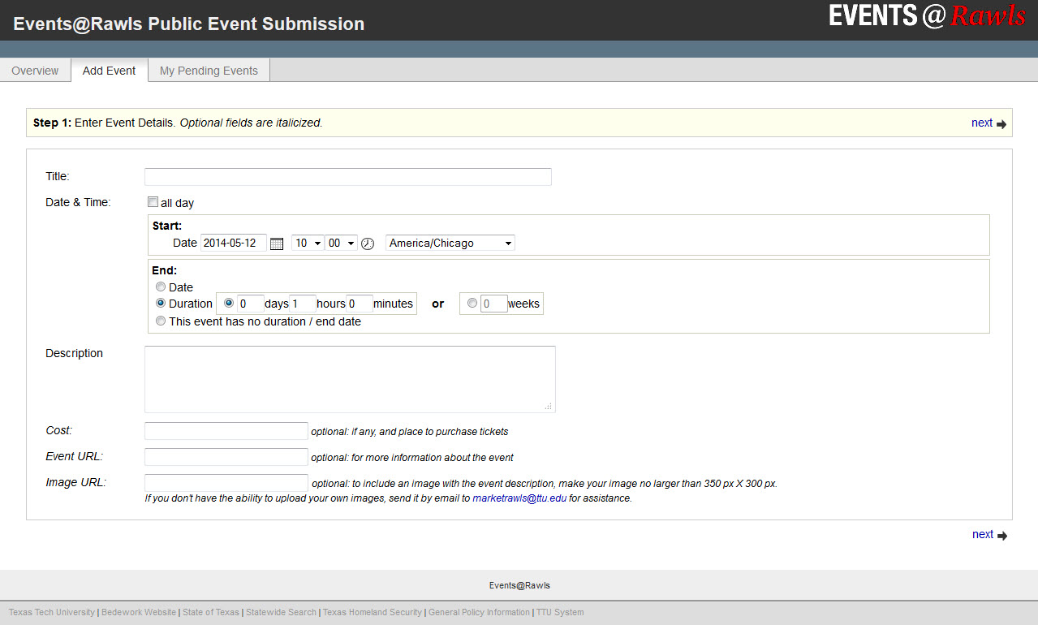Click the arrow icon beside bottom next link
This screenshot has height=625, width=1038.
(1002, 536)
